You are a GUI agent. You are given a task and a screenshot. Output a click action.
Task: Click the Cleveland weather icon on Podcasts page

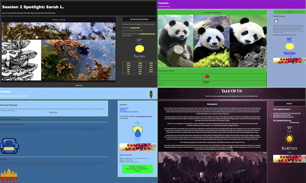pyautogui.click(x=137, y=131)
